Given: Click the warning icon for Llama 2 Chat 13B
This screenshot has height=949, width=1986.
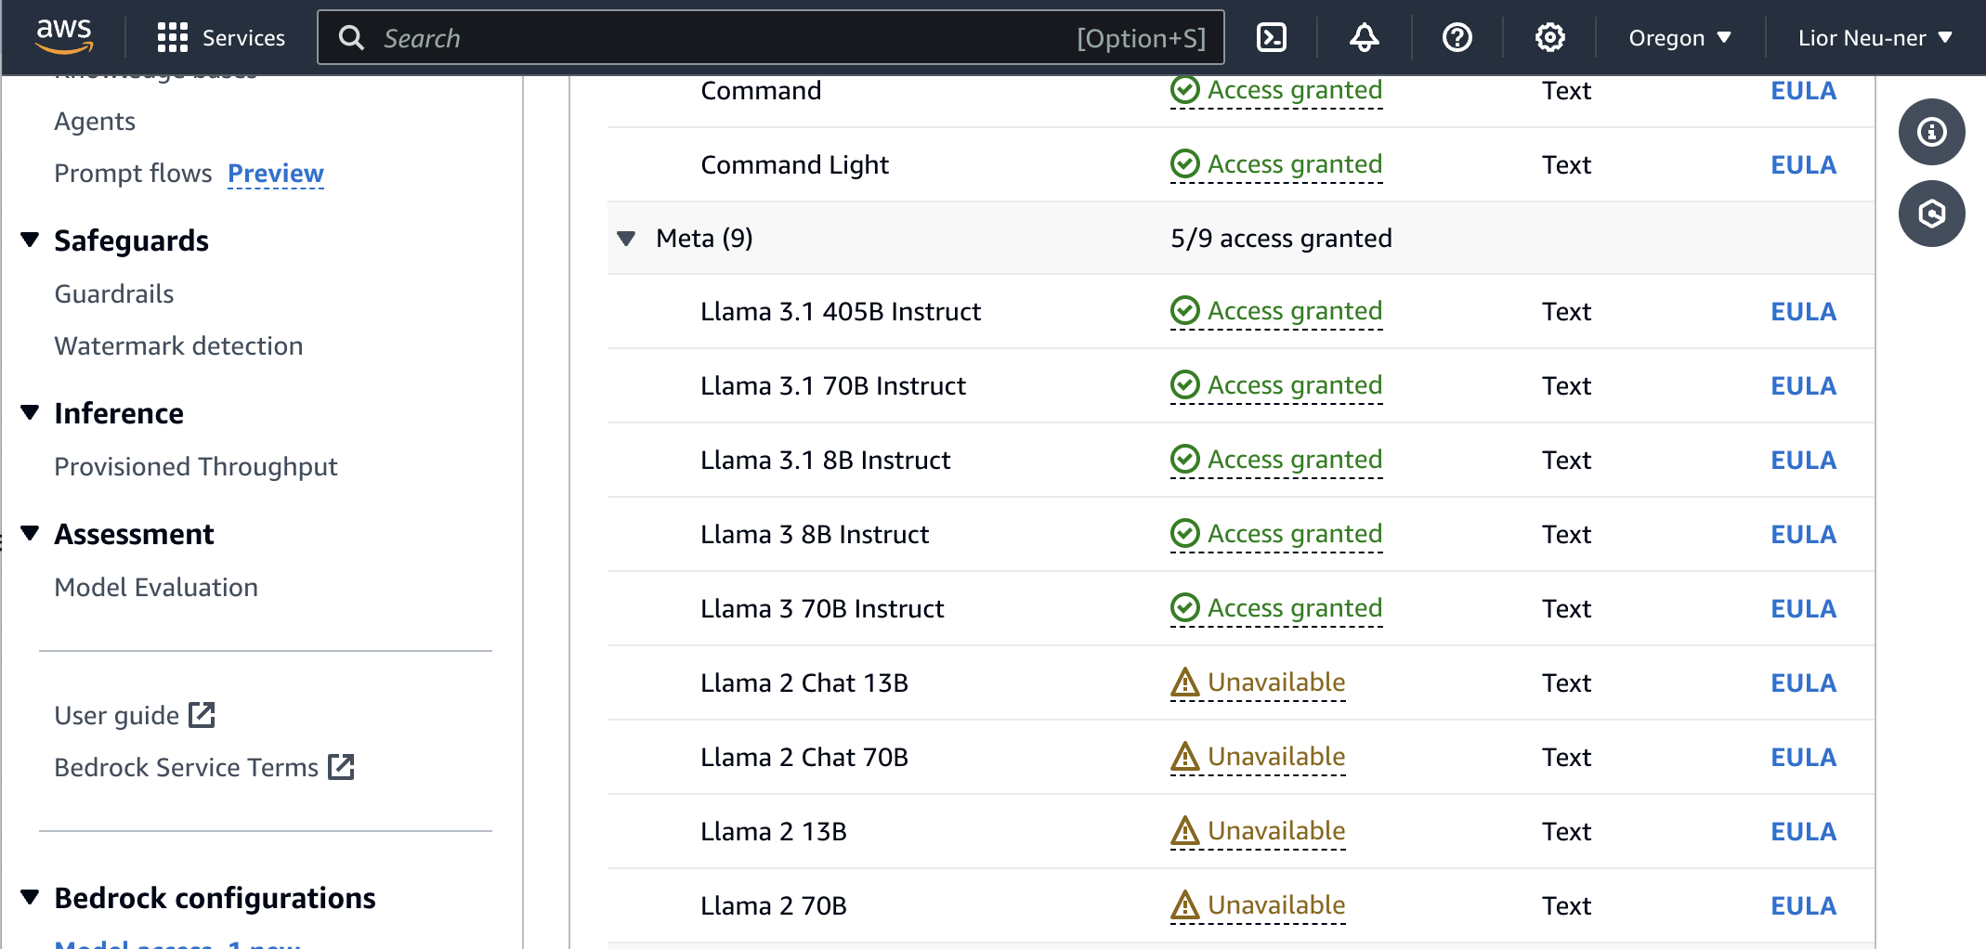Looking at the screenshot, I should tap(1184, 682).
